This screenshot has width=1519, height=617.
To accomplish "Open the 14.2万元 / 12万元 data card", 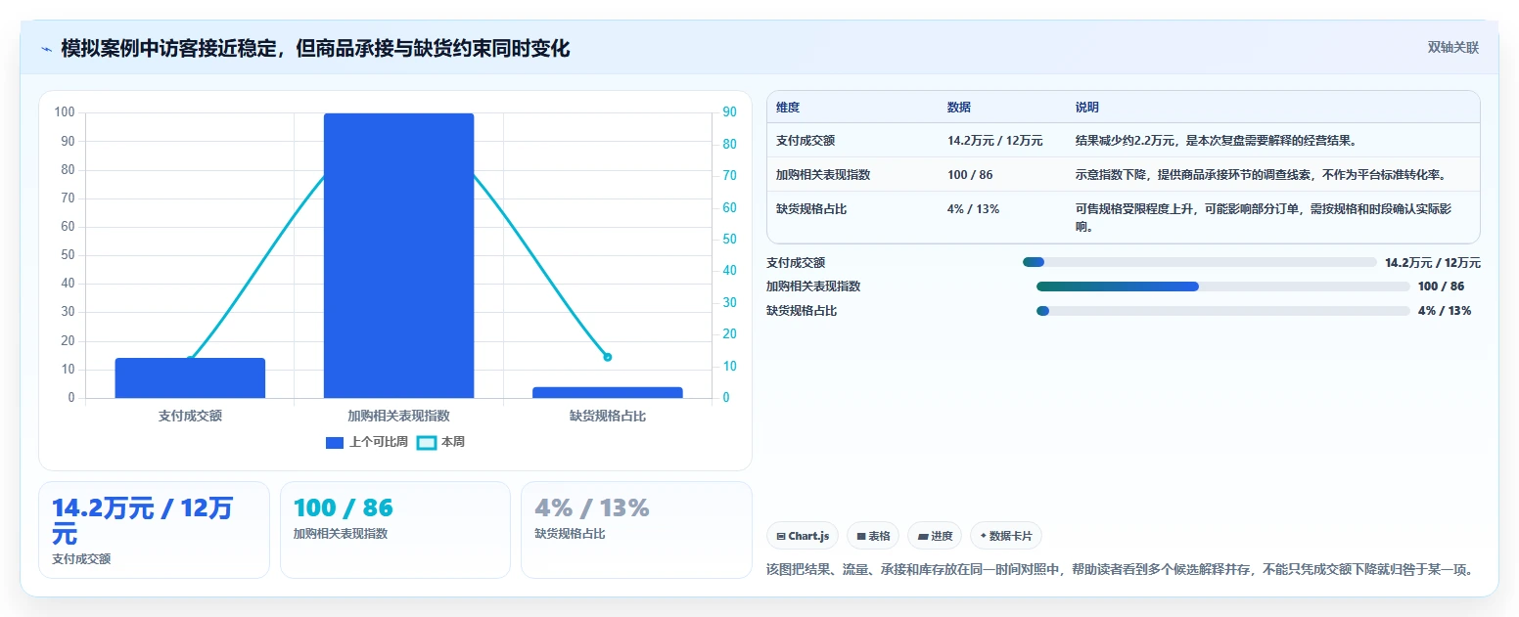I will [x=154, y=530].
